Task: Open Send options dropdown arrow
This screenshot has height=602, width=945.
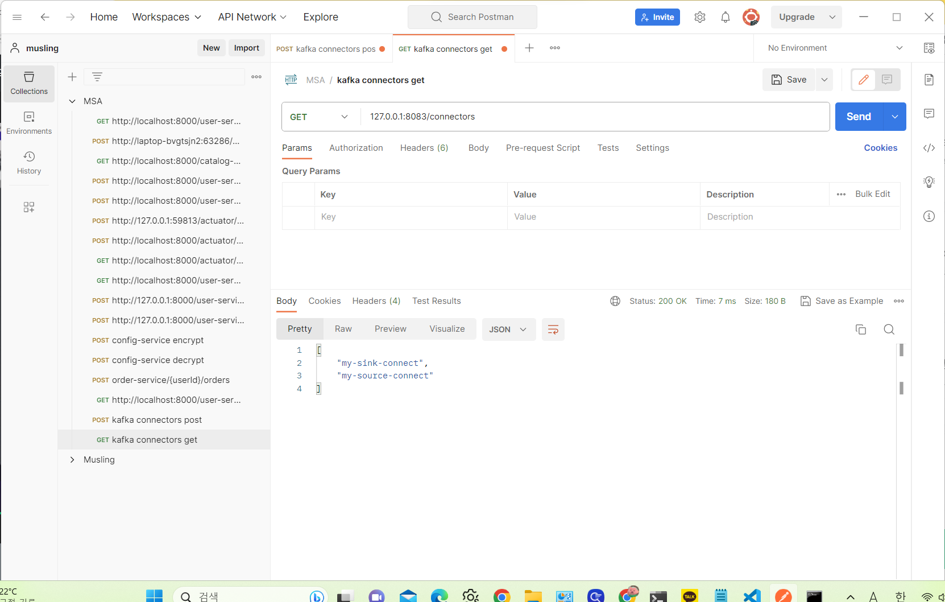Action: pyautogui.click(x=895, y=117)
